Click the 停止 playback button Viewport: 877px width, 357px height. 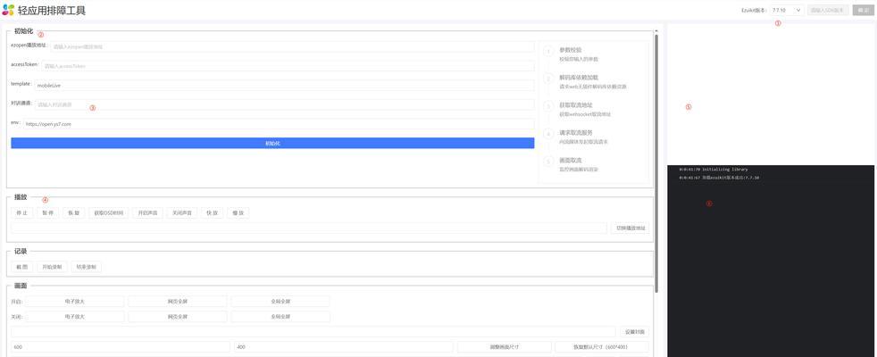[21, 212]
